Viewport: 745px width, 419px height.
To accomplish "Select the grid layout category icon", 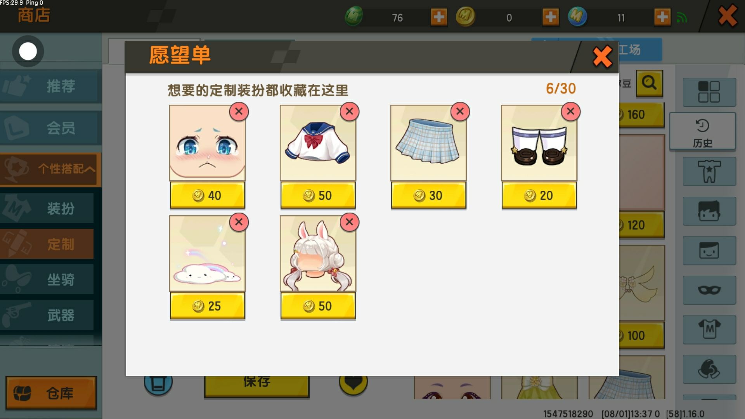I will pos(709,92).
